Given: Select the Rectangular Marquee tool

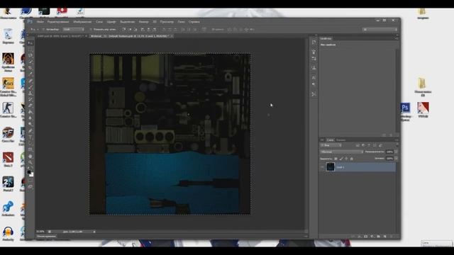Looking at the screenshot, I should coord(31,50).
